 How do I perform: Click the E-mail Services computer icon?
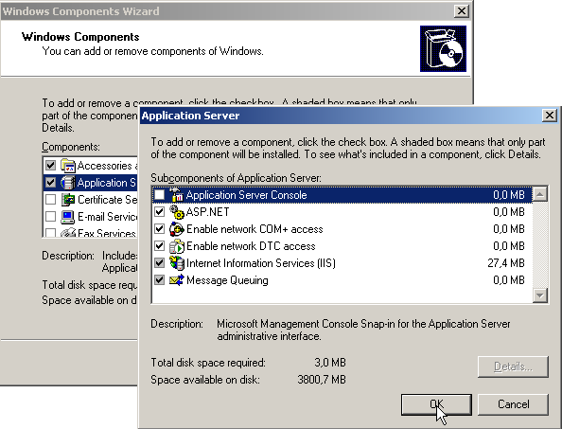tap(68, 217)
